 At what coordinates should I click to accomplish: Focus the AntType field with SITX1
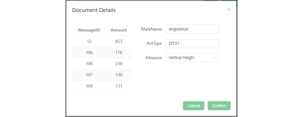click(192, 44)
